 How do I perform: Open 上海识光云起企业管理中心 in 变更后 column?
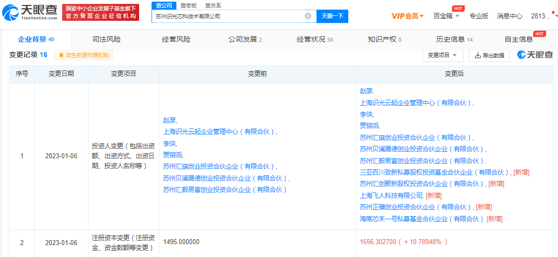pos(416,103)
